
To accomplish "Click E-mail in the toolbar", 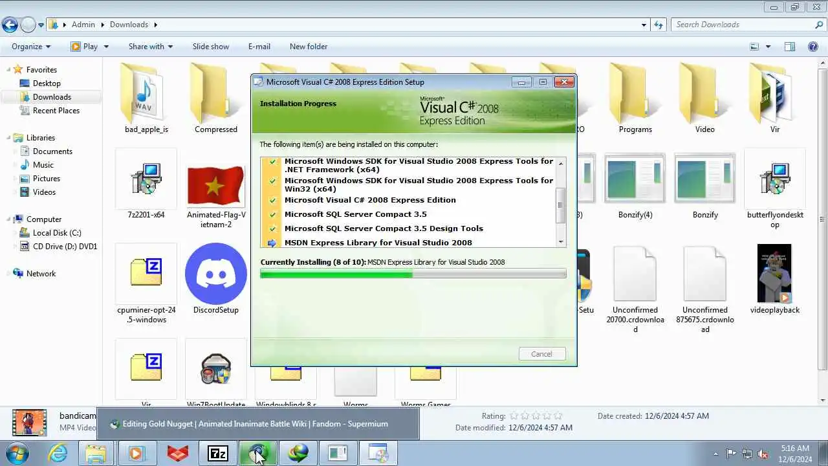I will tap(259, 47).
